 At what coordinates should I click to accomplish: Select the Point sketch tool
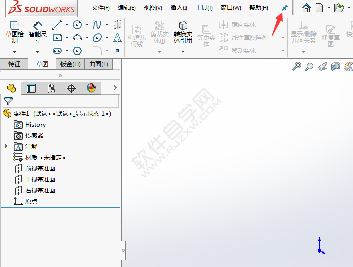[117, 51]
